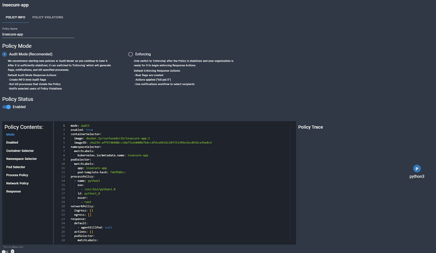This screenshot has height=253, width=436.
Task: Click the code editor vertical scrollbar
Action: tap(292, 183)
